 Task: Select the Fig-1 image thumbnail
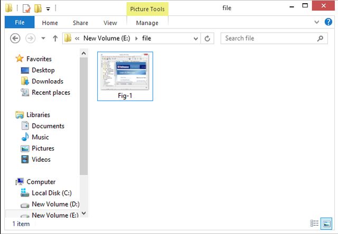[x=125, y=72]
